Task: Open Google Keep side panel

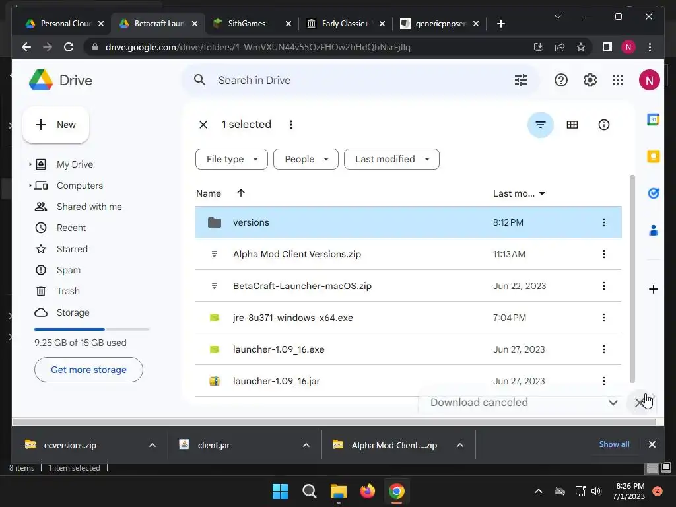Action: point(653,156)
